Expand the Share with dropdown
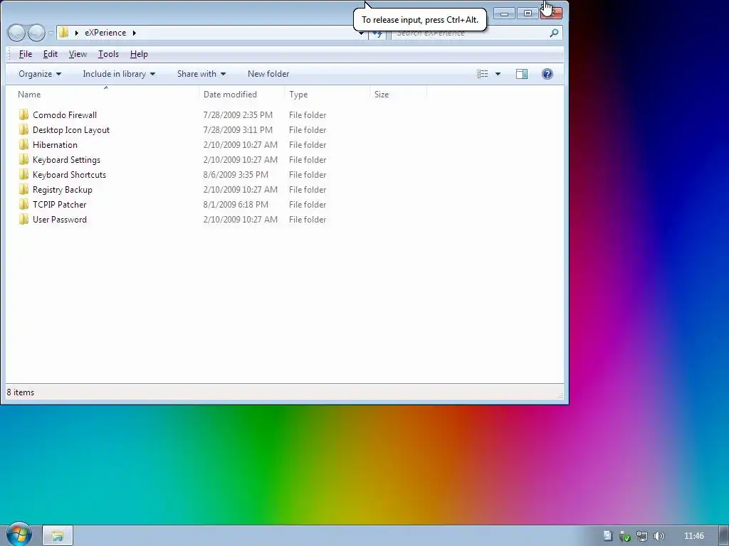This screenshot has height=546, width=729. pyautogui.click(x=201, y=74)
